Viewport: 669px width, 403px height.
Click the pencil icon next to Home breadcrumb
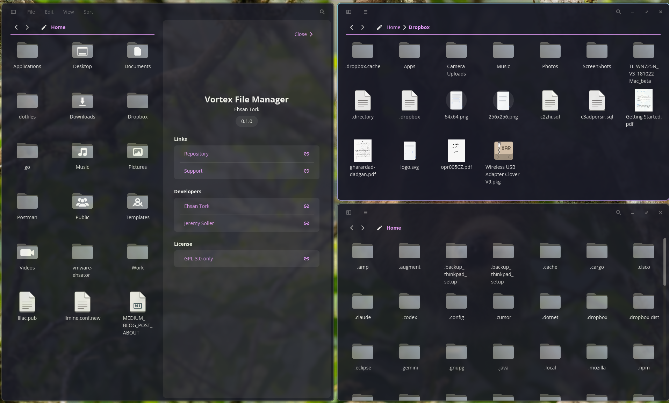pyautogui.click(x=43, y=27)
